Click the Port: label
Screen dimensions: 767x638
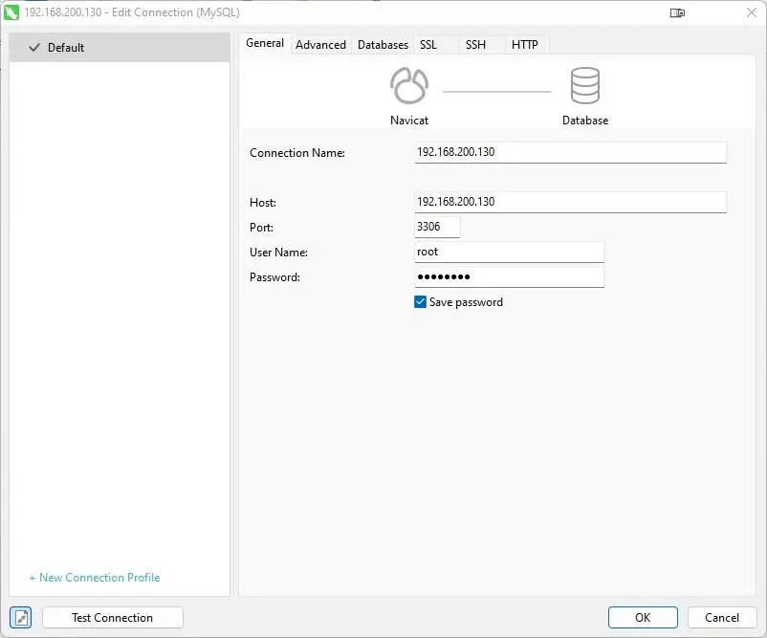[261, 228]
